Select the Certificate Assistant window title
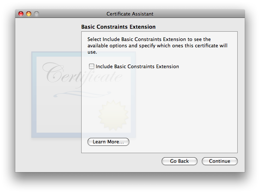The width and height of the screenshot is (260, 193). 130,14
